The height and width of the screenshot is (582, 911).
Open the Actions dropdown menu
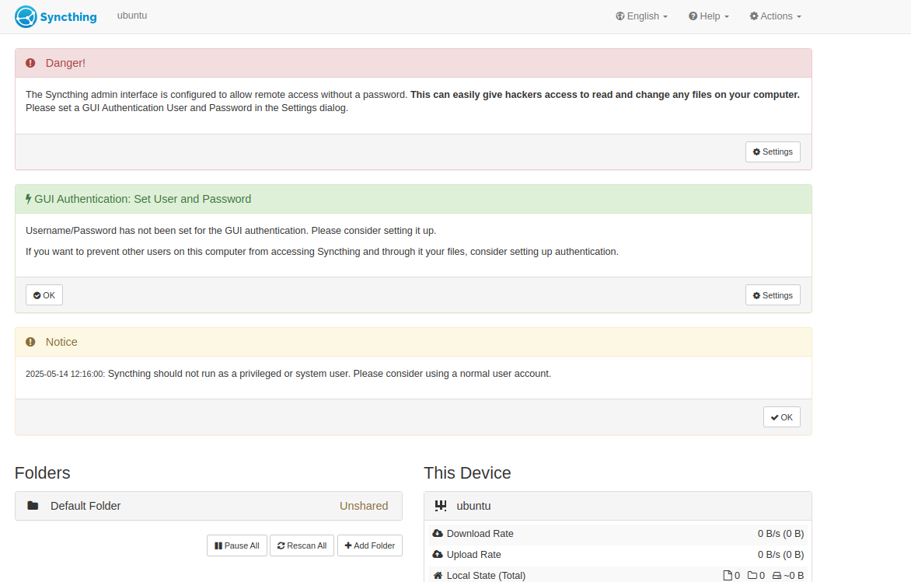click(x=775, y=16)
